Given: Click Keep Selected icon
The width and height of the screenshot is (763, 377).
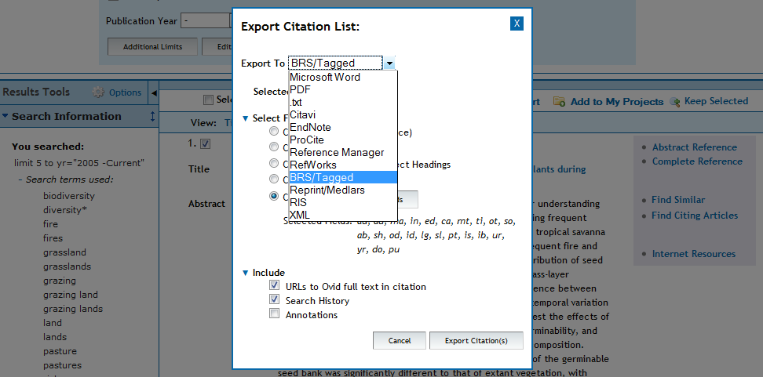Looking at the screenshot, I should tap(674, 102).
